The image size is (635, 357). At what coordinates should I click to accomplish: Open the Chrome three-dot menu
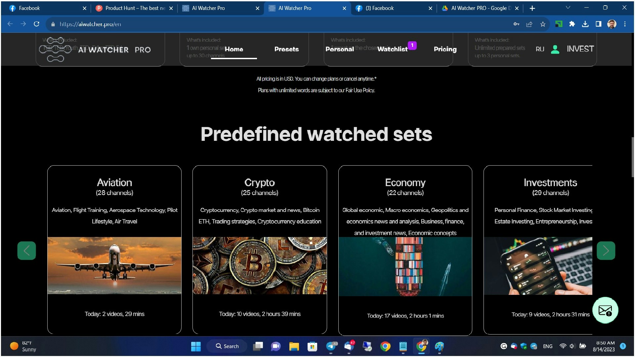point(625,24)
